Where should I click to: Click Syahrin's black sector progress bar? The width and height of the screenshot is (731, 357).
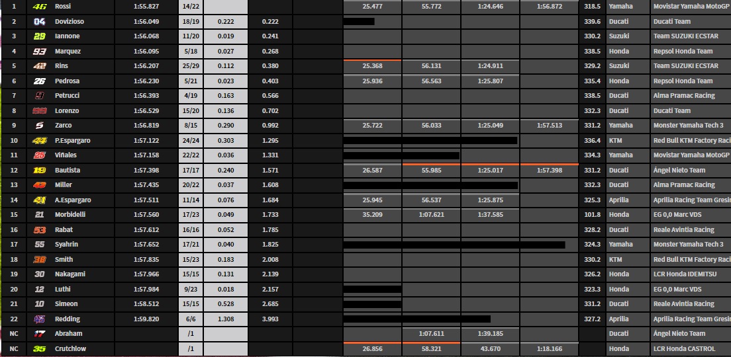coord(454,245)
